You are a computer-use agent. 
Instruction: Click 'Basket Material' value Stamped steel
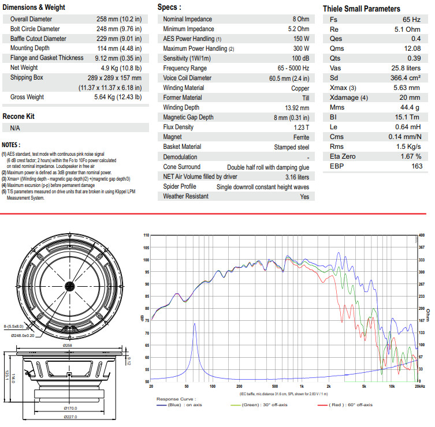292,147
